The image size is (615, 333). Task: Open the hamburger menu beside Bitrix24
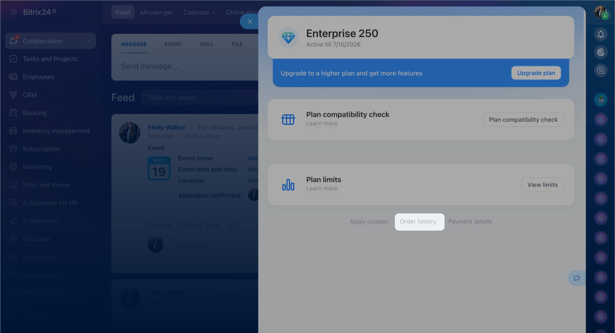[x=13, y=12]
